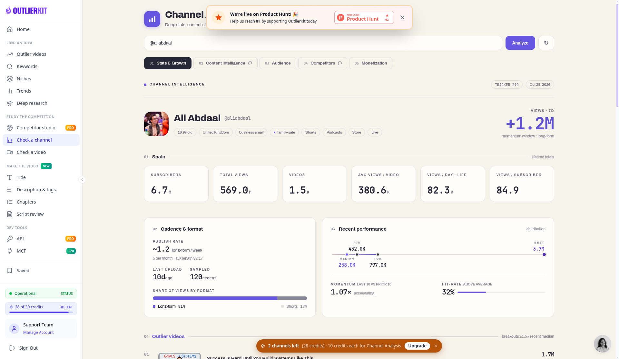Close the Product Hunt banner
The width and height of the screenshot is (619, 359).
tap(402, 17)
